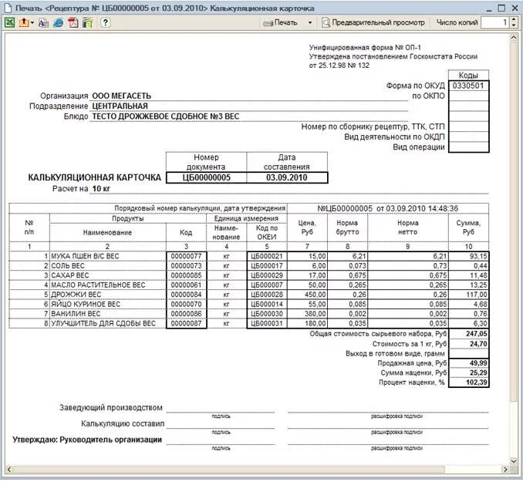This screenshot has width=523, height=482.
Task: Click the МАСЛО РАСТИТЕЛЬНОЕ ВЕС cell
Action: (x=108, y=285)
